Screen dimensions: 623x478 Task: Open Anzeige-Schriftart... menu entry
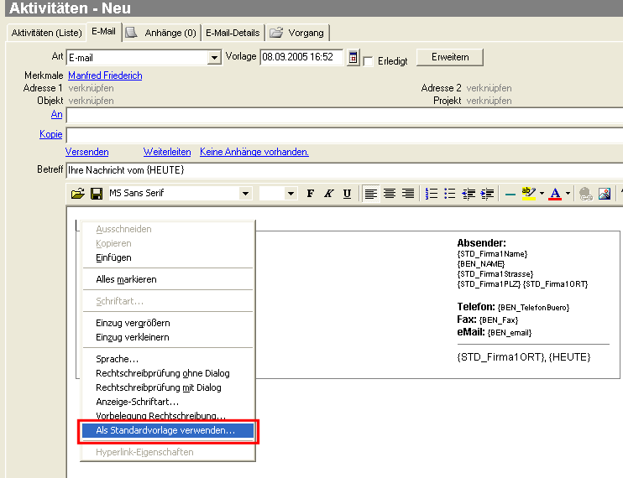pos(168,402)
